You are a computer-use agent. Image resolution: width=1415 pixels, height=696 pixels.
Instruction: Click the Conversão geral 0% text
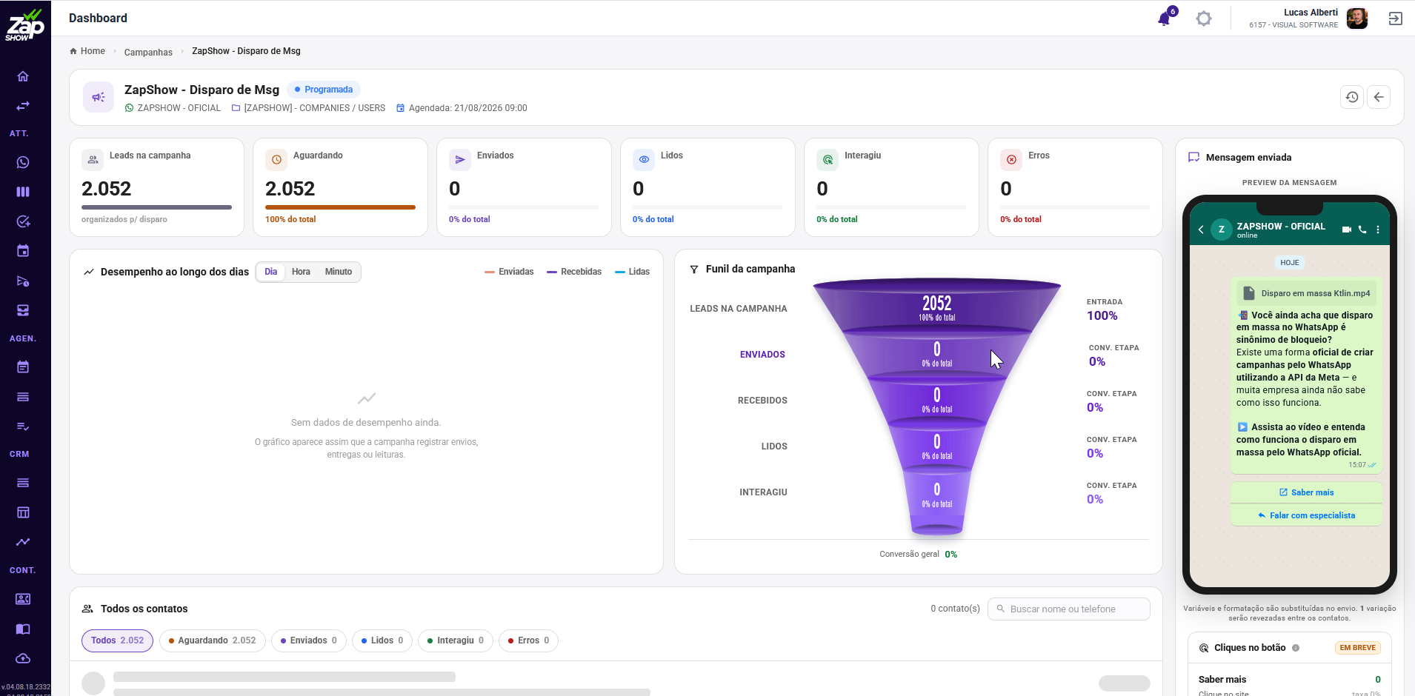point(919,554)
